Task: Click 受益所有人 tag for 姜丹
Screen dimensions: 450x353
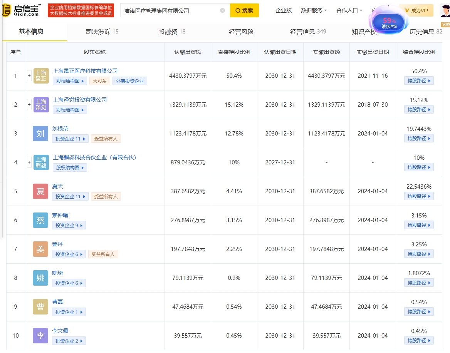Action: (x=103, y=254)
